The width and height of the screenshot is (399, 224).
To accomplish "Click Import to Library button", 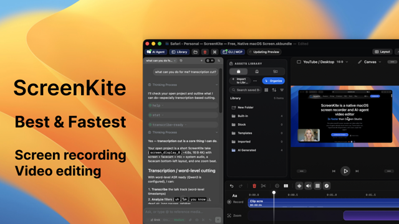I will click(239, 81).
